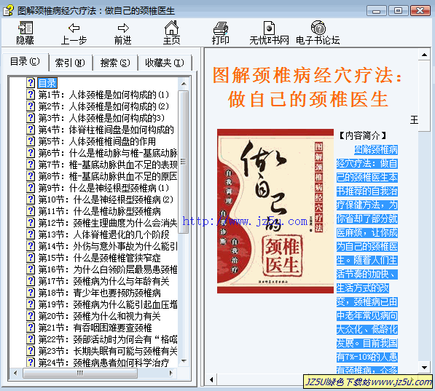This screenshot has height=391, width=435.
Task: Click the page icon beside 第21节 entry
Action: pos(31,328)
